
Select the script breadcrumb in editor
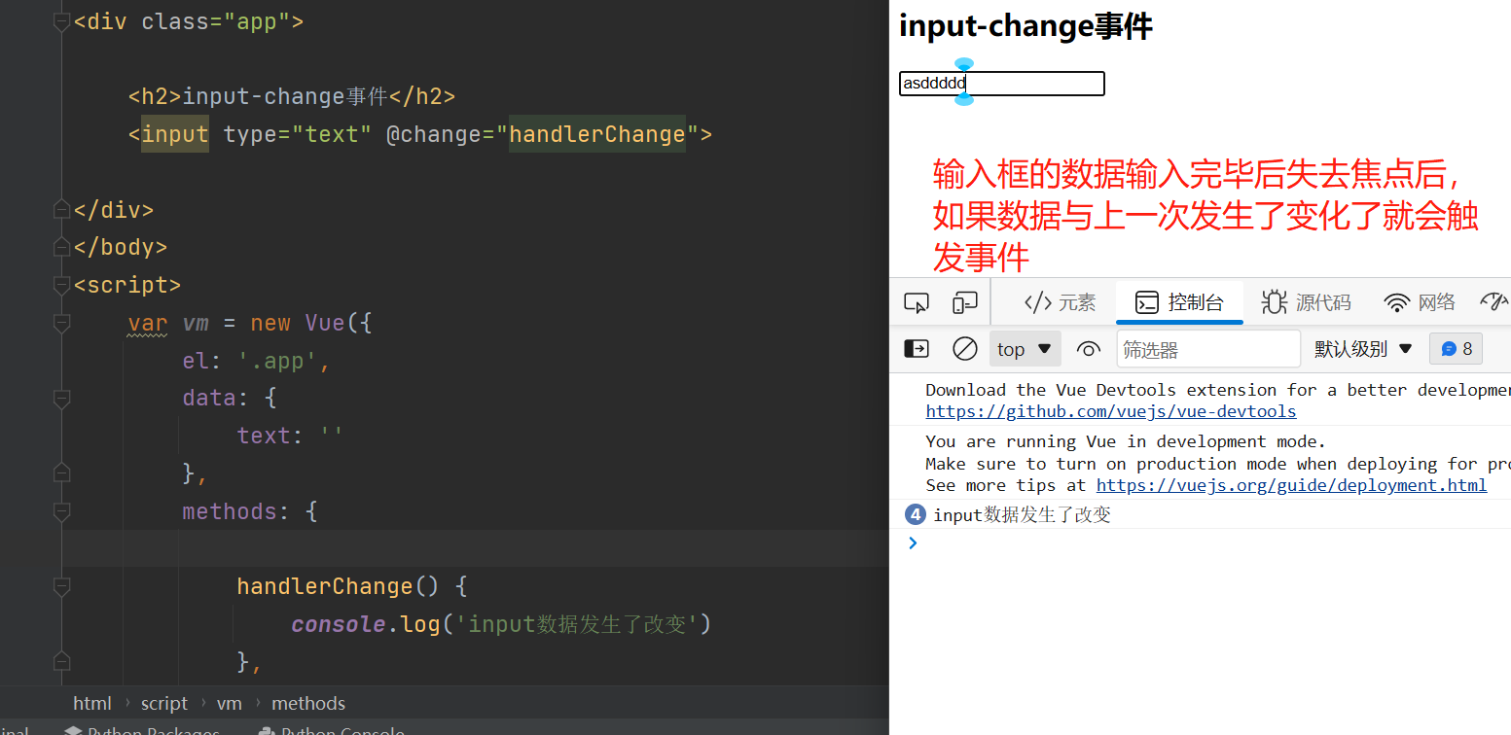click(163, 703)
